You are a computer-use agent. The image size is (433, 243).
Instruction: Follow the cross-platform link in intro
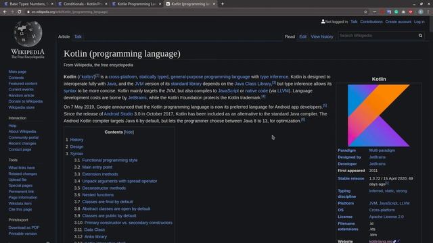(122, 77)
